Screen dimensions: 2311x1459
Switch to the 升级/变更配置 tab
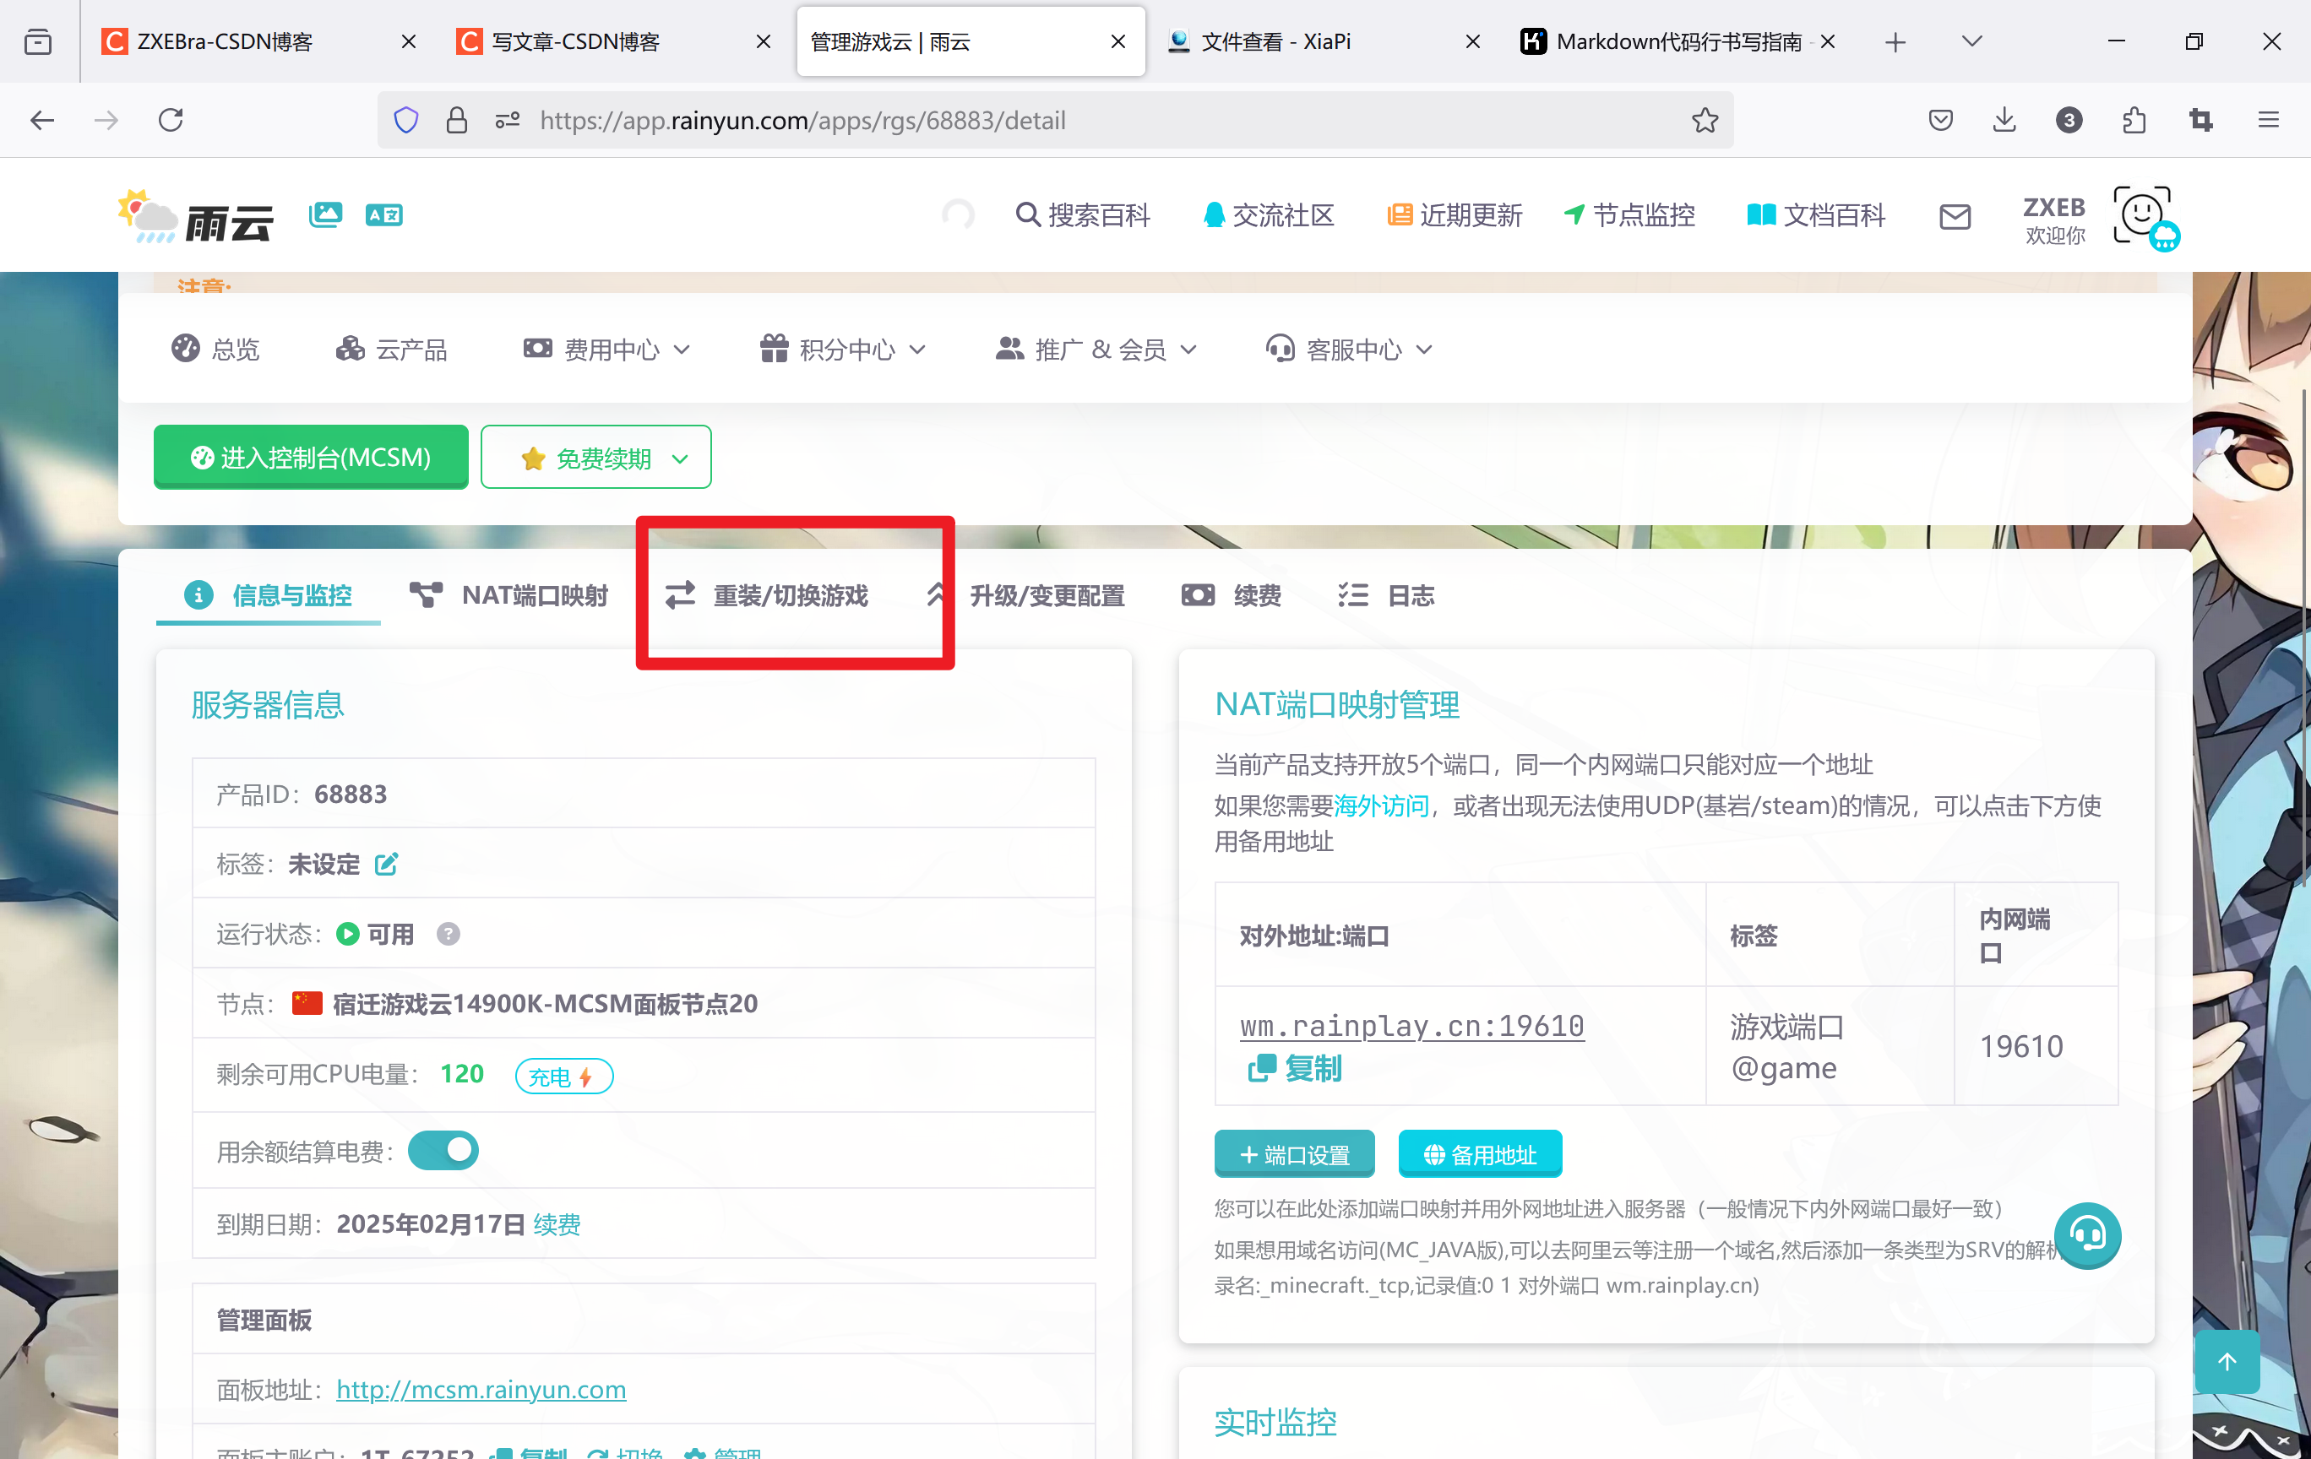coord(1025,596)
